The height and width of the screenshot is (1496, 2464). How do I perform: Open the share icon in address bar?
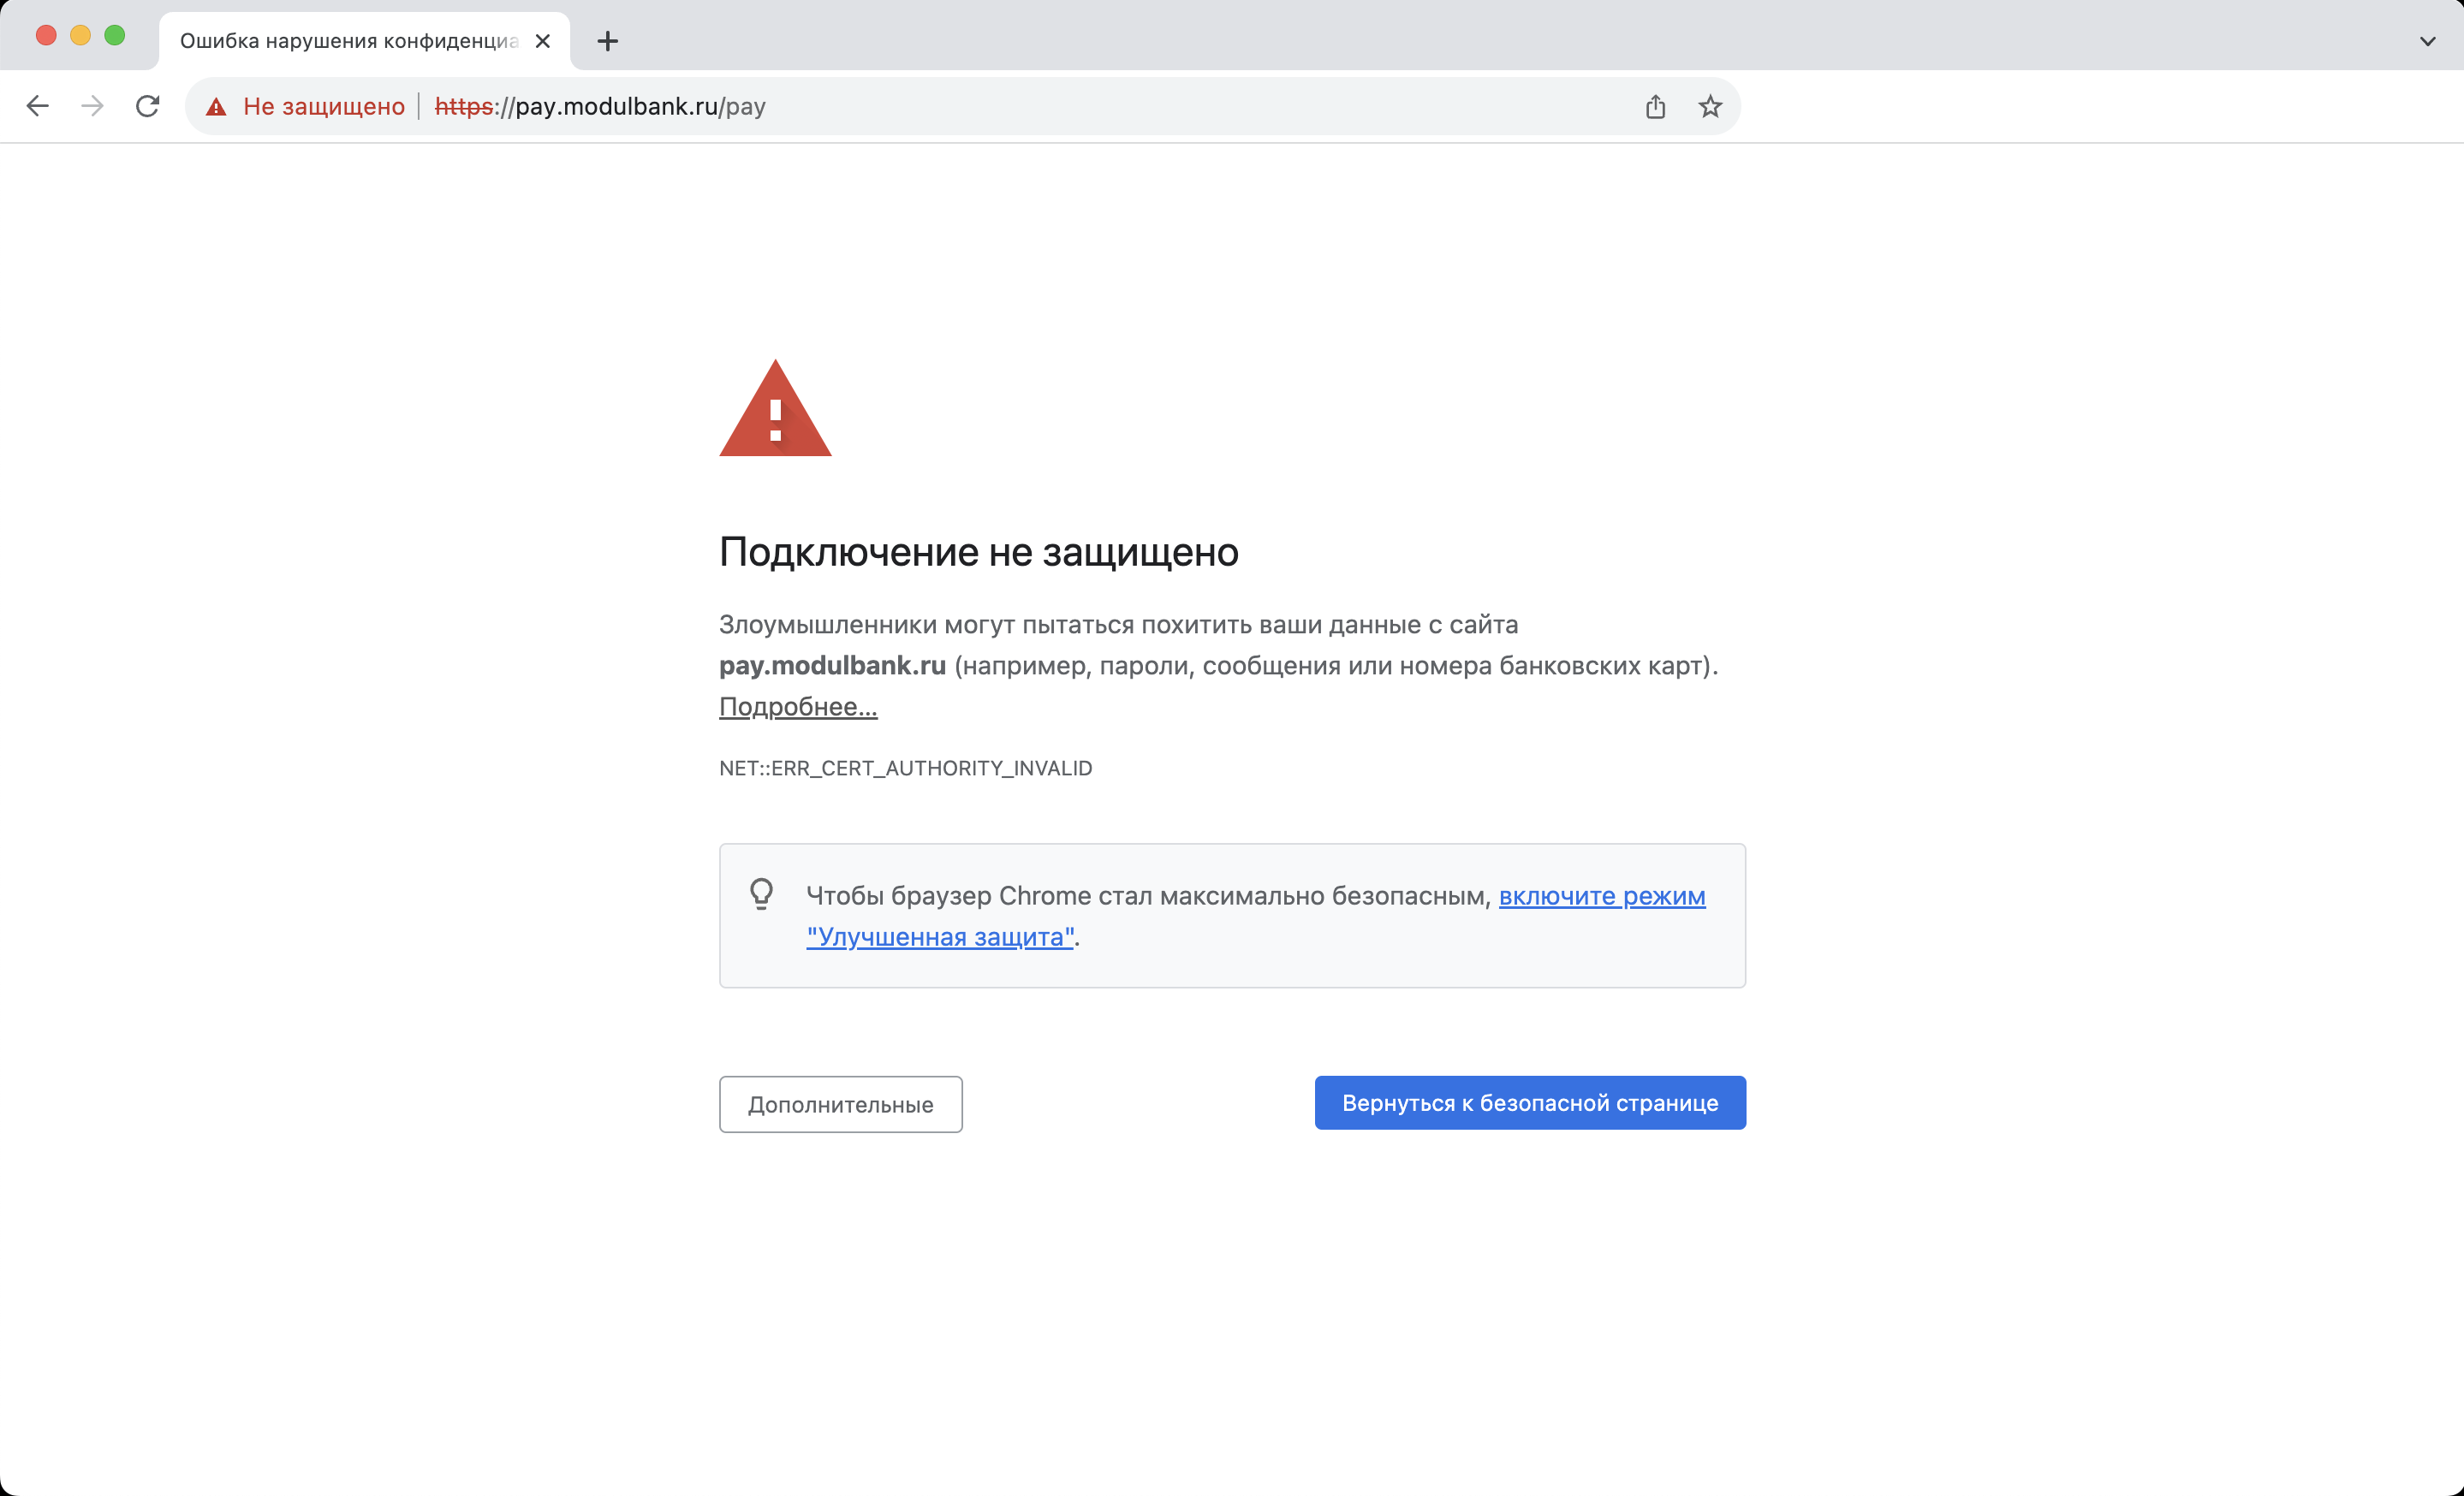coord(1655,107)
